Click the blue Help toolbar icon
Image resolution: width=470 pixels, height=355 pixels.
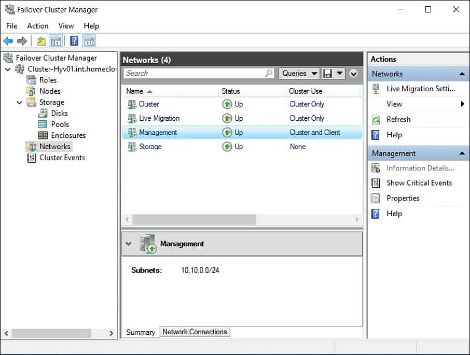tap(74, 41)
